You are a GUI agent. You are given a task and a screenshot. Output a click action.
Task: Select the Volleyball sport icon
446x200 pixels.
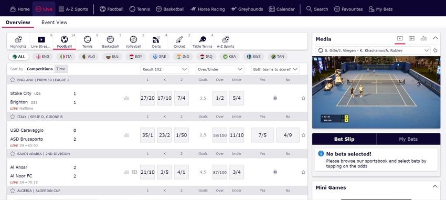[133, 41]
